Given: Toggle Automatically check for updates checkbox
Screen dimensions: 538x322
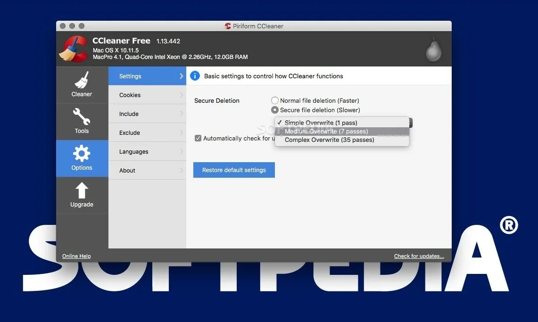Looking at the screenshot, I should [198, 138].
